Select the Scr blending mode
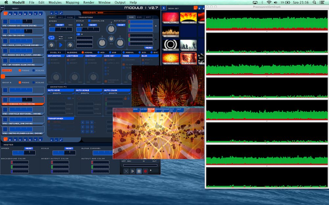 (x=140, y=52)
